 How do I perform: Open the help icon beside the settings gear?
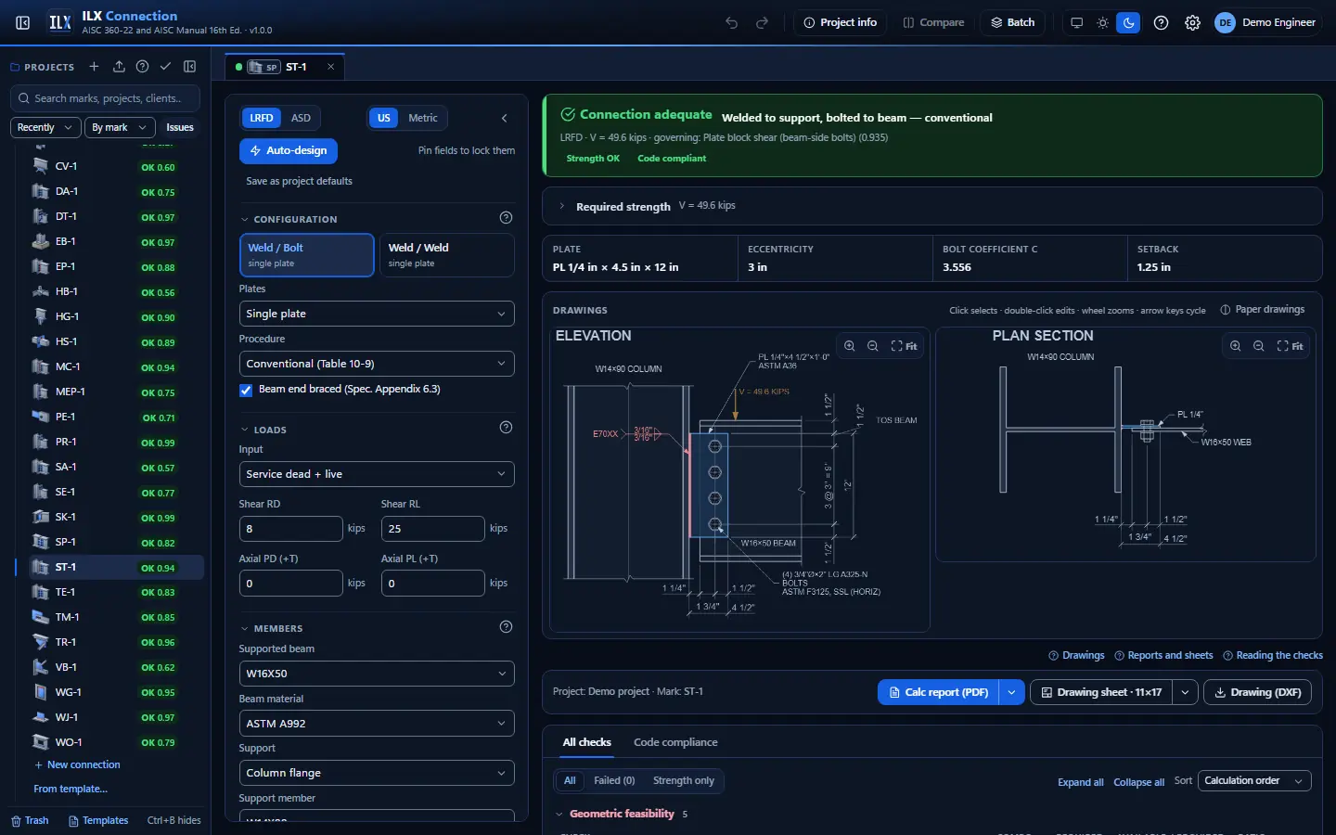tap(1161, 22)
